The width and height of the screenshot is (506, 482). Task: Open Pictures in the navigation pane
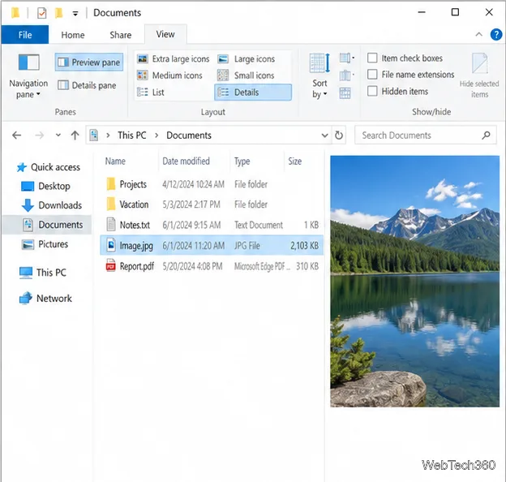pos(45,244)
